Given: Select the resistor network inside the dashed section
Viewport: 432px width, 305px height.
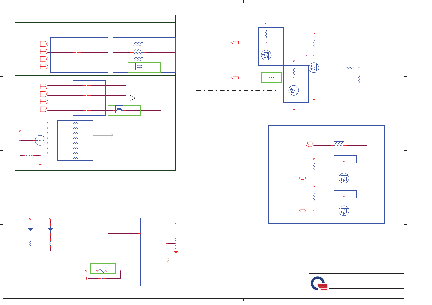Looking at the screenshot, I should pos(339,144).
